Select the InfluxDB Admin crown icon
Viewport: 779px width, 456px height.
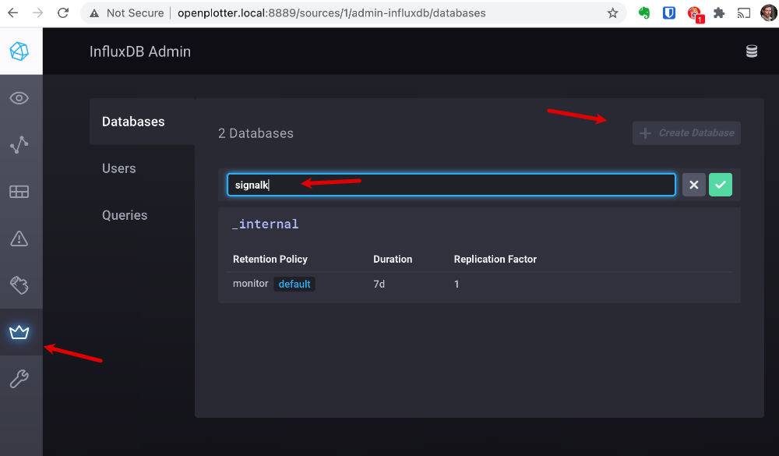click(19, 333)
